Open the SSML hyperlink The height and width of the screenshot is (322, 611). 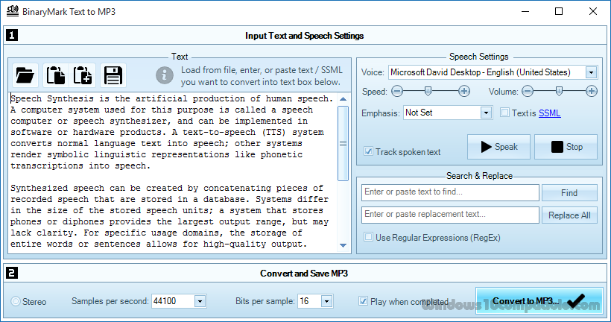click(x=549, y=113)
